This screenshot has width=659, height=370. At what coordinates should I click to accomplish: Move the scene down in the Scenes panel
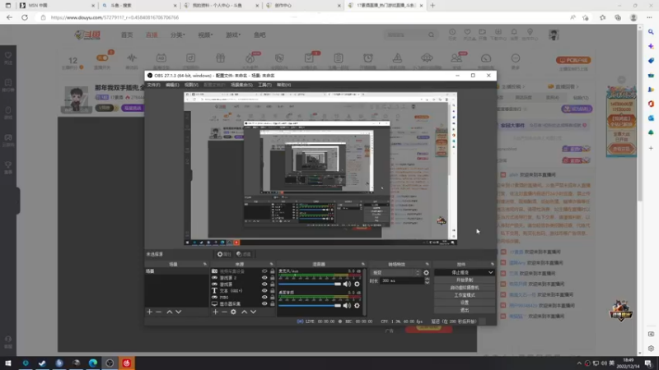coord(179,312)
